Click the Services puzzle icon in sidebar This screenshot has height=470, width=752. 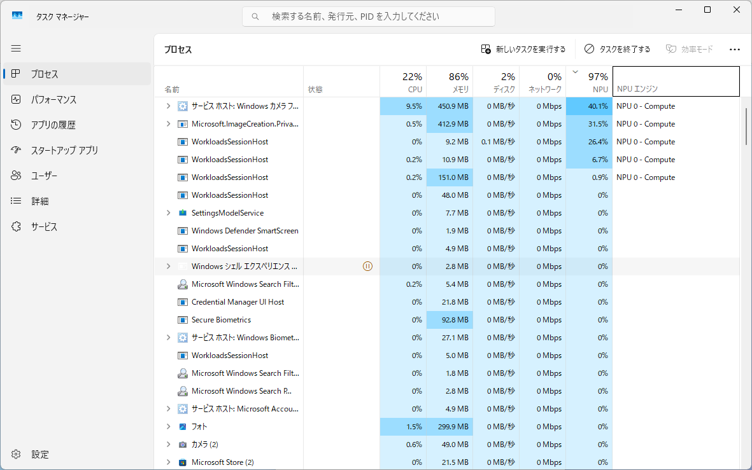(16, 226)
